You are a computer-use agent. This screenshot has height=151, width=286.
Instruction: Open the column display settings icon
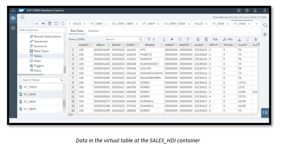[206, 39]
